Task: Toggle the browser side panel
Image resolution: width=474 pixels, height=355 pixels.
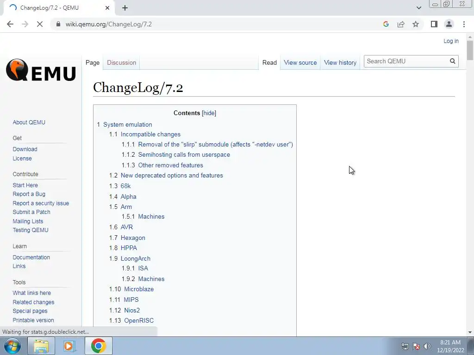Action: click(434, 24)
